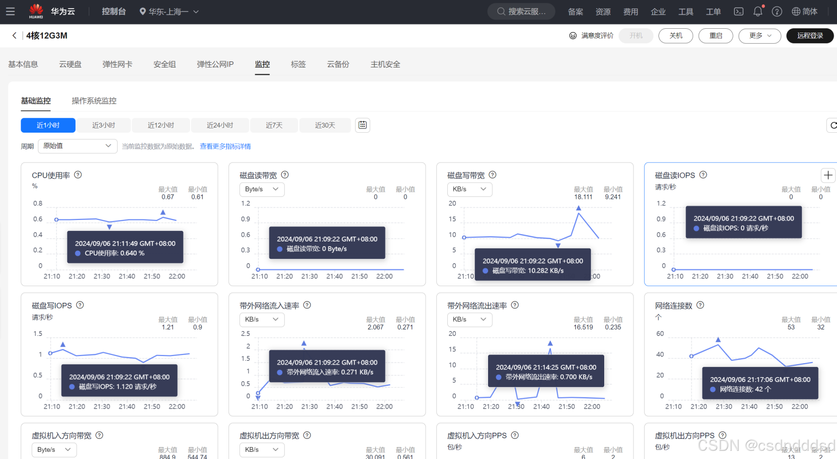The width and height of the screenshot is (837, 459).
Task: Open the 费用 menu in top bar
Action: click(x=631, y=11)
